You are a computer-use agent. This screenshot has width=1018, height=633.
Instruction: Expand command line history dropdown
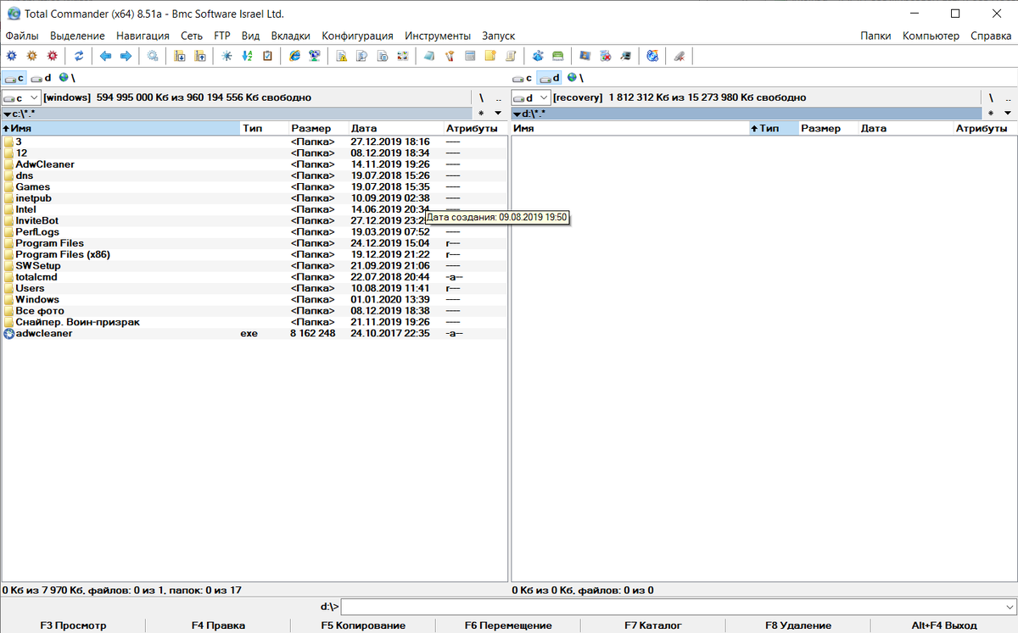pos(1009,607)
